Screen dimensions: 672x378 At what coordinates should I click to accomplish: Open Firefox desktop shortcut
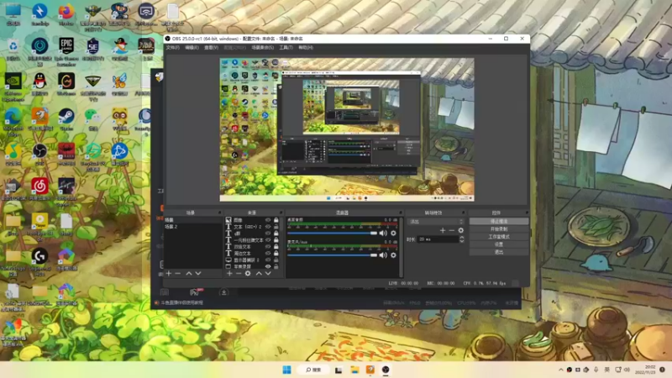tap(66, 13)
